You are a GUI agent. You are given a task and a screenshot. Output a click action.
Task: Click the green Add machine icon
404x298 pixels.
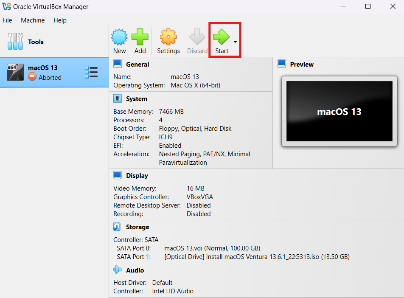[x=140, y=38]
